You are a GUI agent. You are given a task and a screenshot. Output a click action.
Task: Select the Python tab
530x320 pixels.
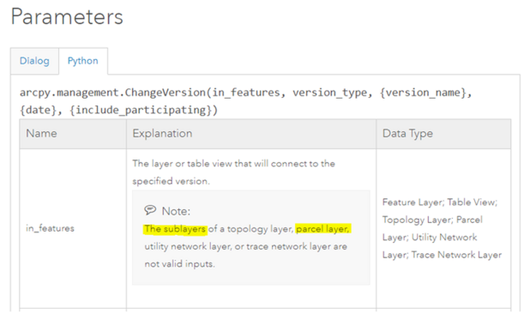tap(83, 61)
